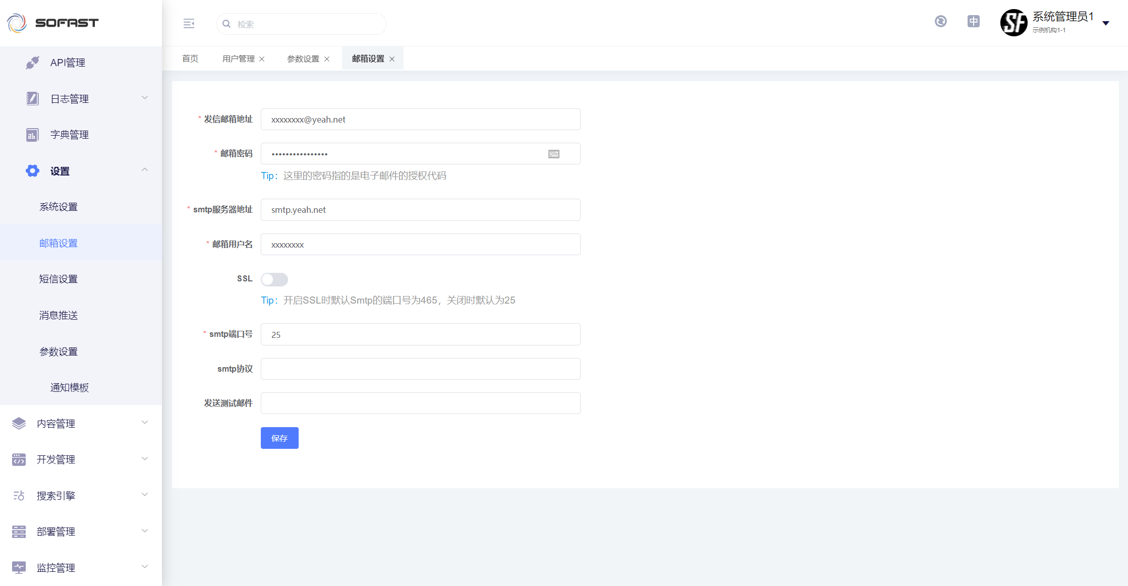Click the refresh icon in top header
1128x586 pixels.
tap(940, 22)
